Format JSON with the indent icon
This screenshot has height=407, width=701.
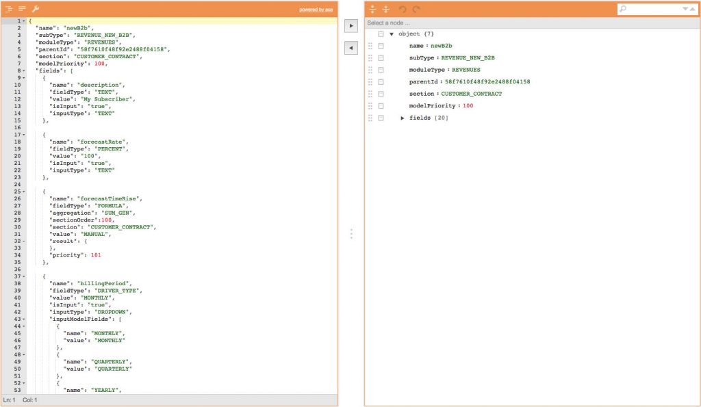8,9
